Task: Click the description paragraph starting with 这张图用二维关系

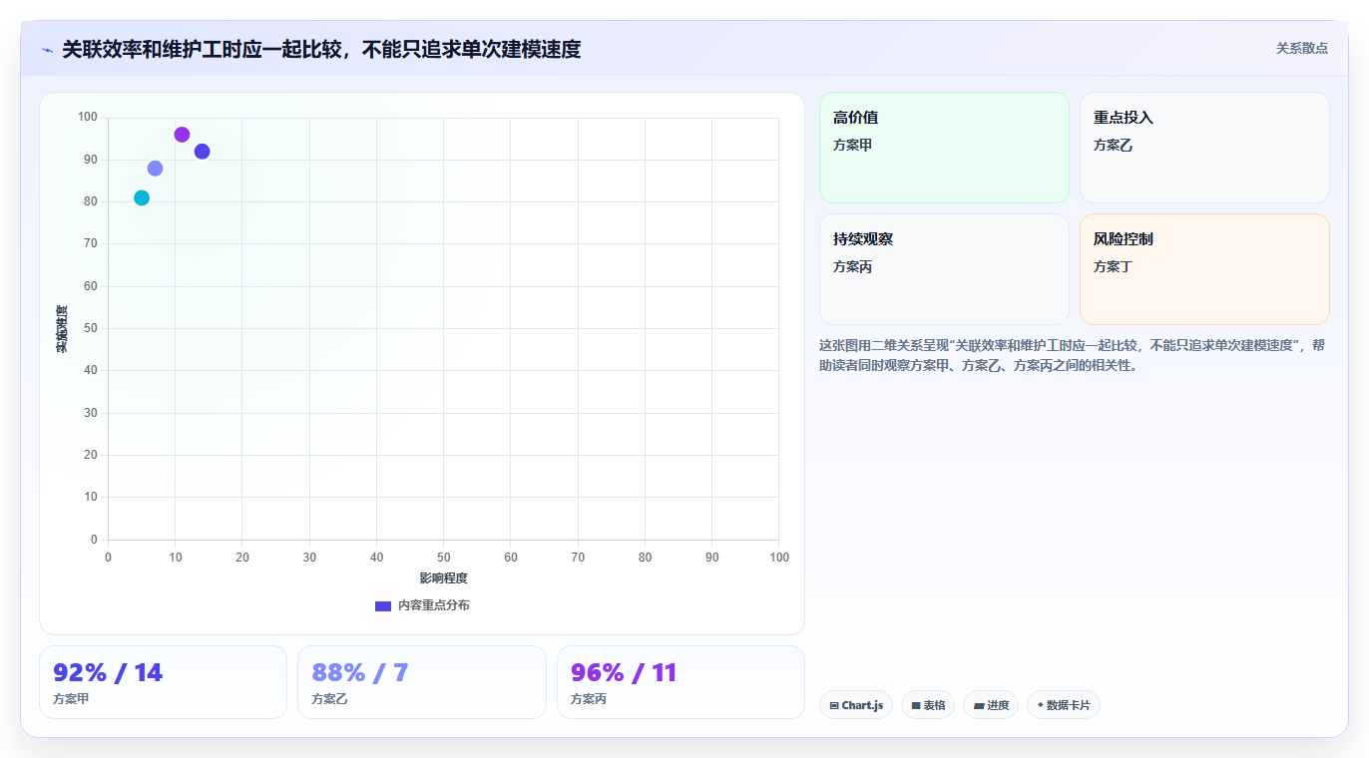Action: (x=1073, y=355)
